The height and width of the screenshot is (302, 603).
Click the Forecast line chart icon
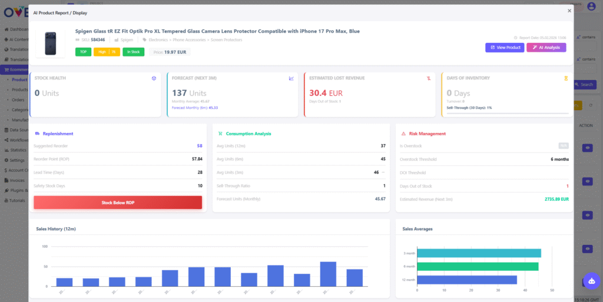tap(291, 78)
